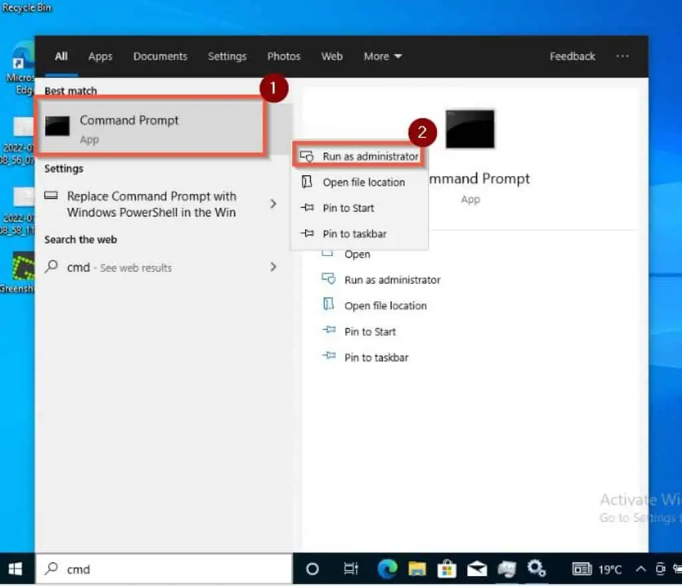Launch Microsoft Store from the taskbar
Image resolution: width=682 pixels, height=586 pixels.
(x=447, y=569)
